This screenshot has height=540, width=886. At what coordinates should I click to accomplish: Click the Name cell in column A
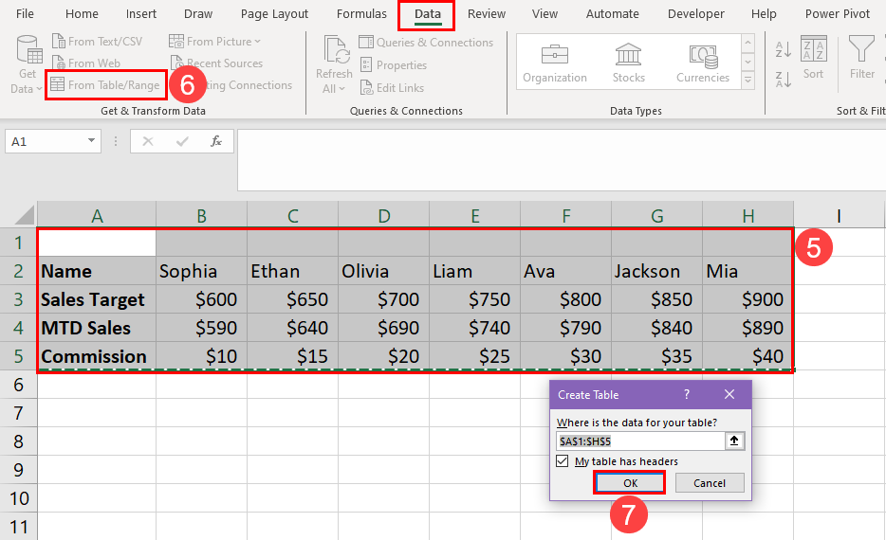click(x=97, y=271)
